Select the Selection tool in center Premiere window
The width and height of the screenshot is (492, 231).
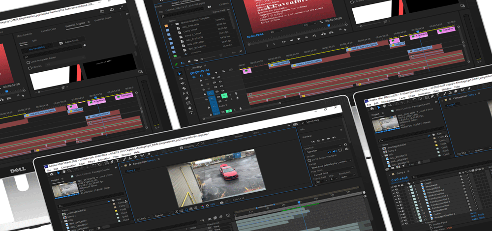[x=180, y=74]
